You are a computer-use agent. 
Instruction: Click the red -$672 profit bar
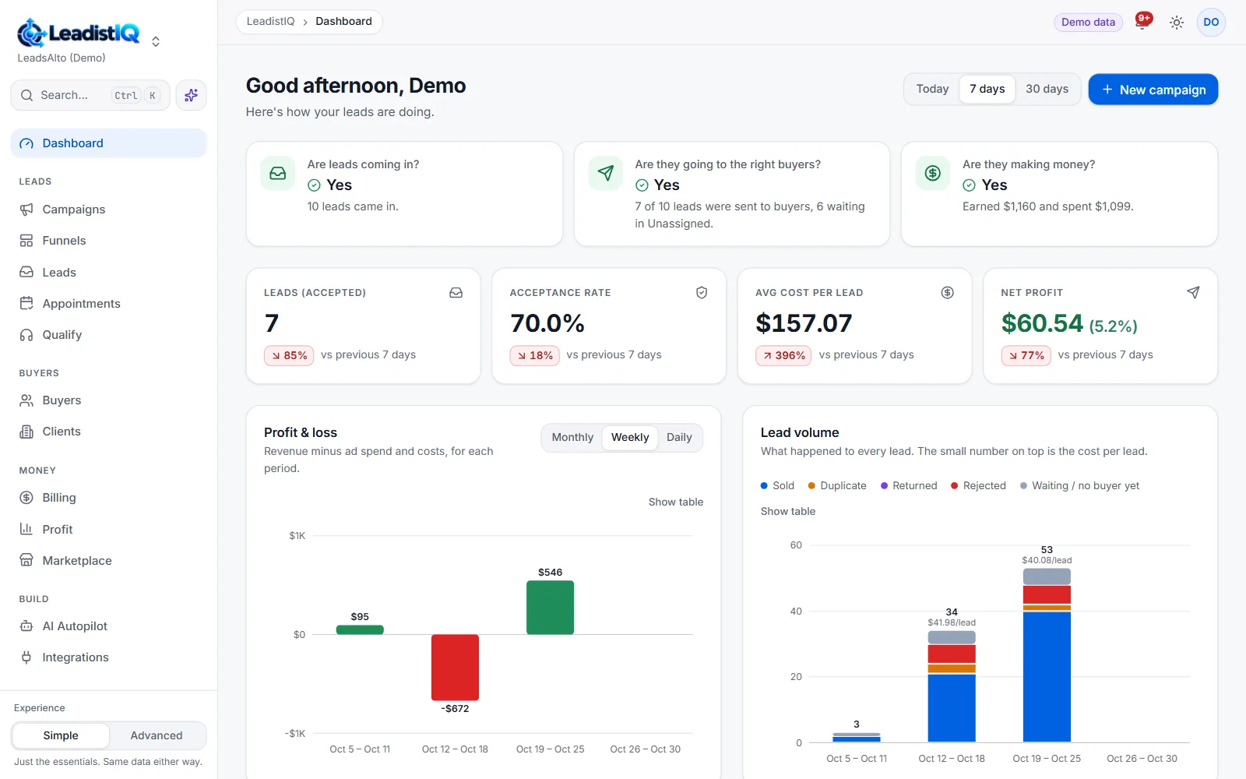(x=455, y=668)
